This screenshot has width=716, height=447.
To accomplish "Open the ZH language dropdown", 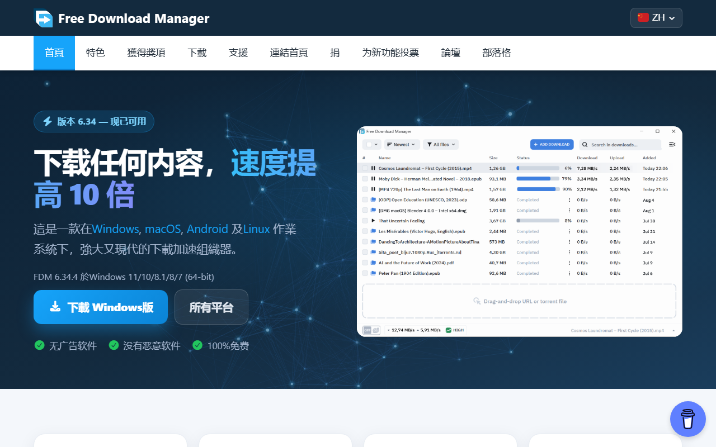I will coord(656,18).
